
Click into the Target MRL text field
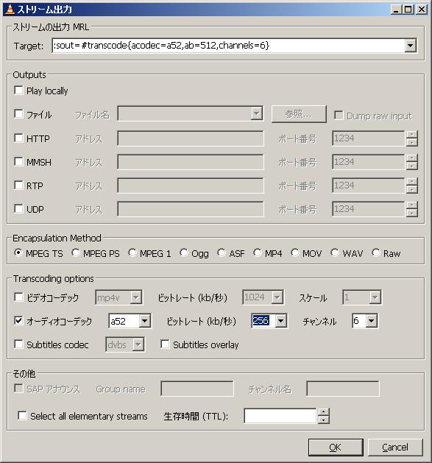228,46
